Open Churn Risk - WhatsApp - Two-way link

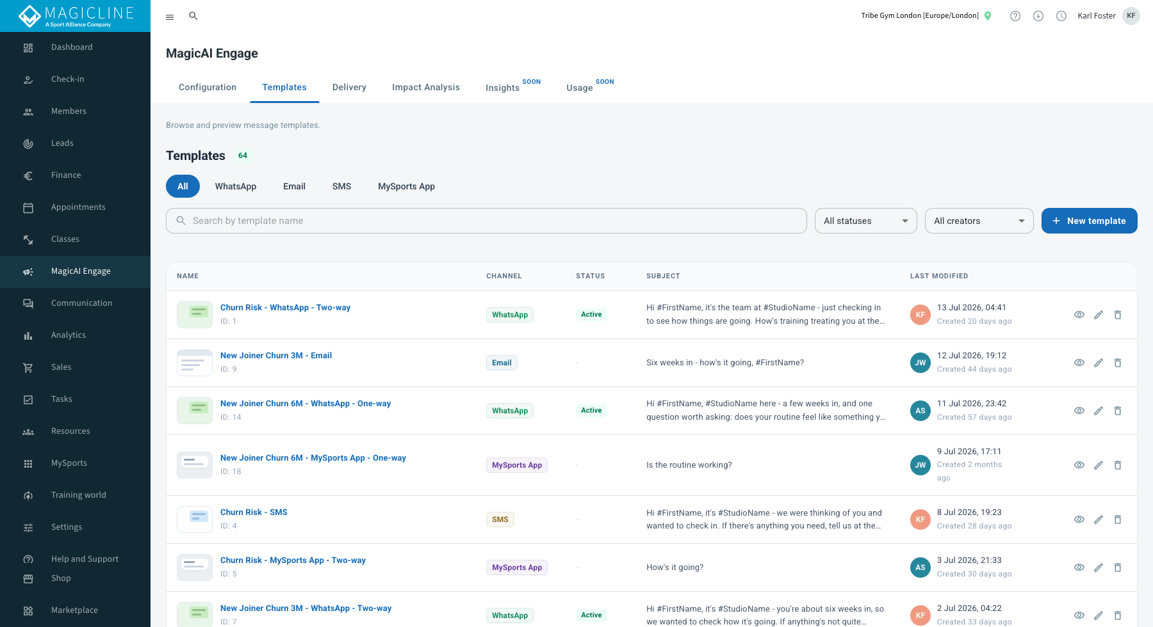(x=285, y=308)
